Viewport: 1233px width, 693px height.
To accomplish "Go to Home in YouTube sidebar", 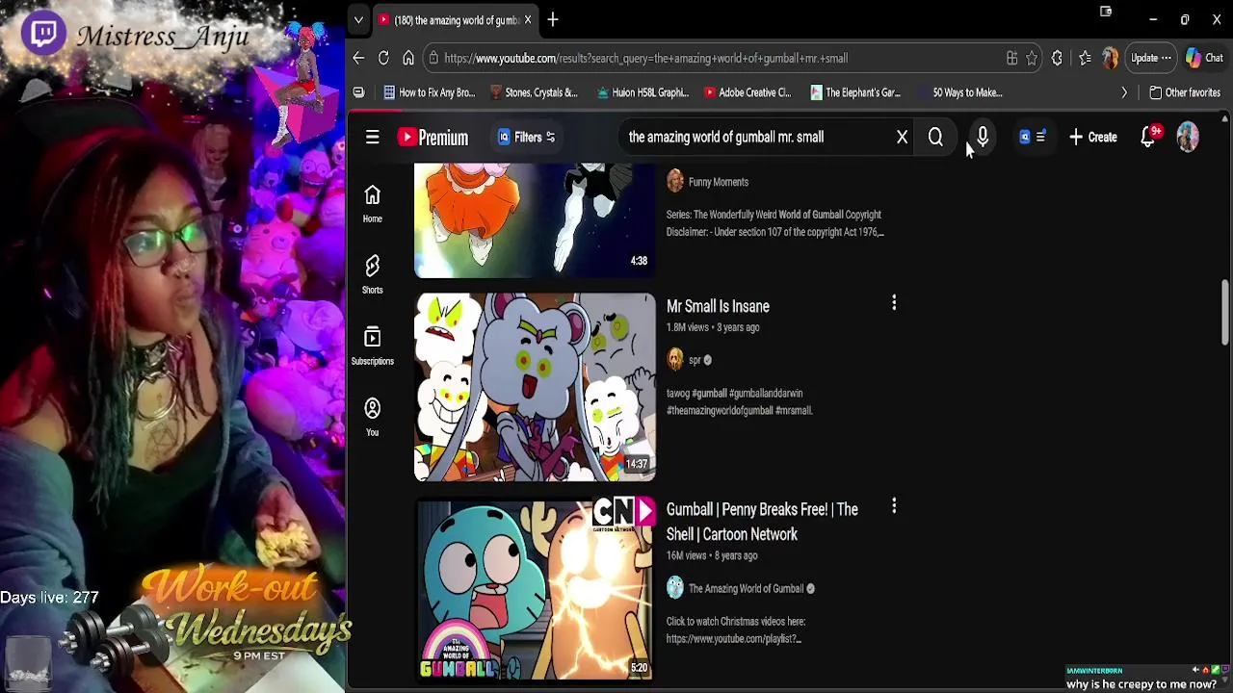I will (x=372, y=203).
